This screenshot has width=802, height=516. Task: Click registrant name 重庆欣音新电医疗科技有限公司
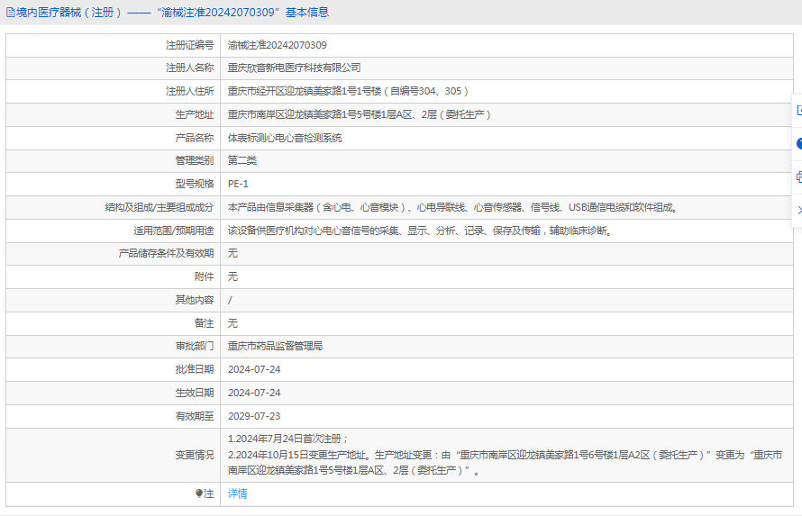point(294,68)
